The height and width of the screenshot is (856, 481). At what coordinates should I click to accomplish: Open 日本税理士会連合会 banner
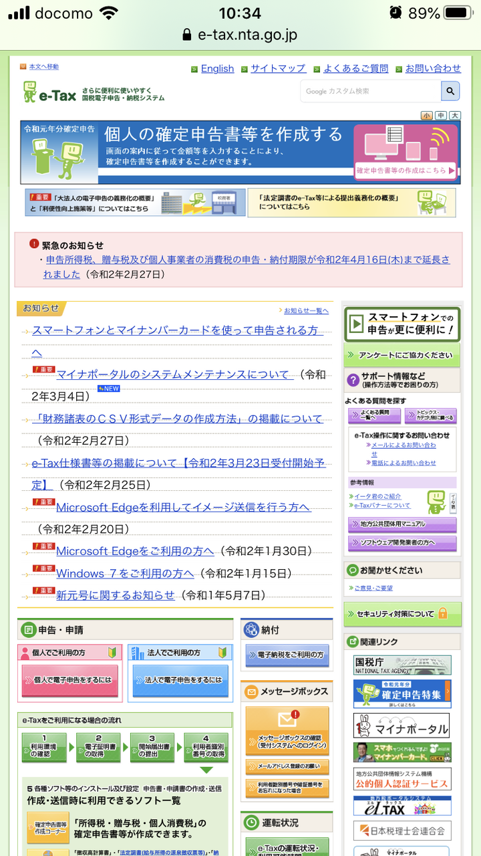[x=402, y=831]
